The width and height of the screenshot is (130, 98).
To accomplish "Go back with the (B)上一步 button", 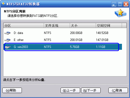I will click(x=70, y=90).
